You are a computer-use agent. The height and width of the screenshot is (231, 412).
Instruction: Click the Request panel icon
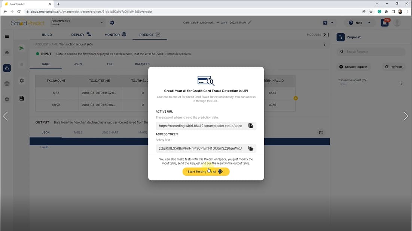click(x=341, y=37)
